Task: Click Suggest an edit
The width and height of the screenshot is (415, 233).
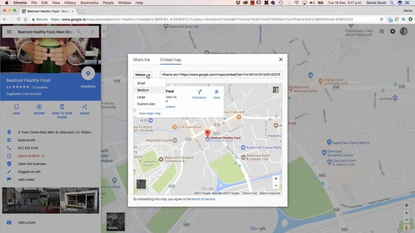Action: (x=29, y=172)
